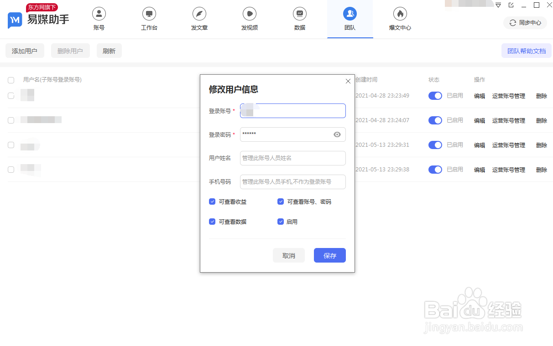Open the 发视频 video publishing icon
553x346 pixels.
click(x=250, y=14)
